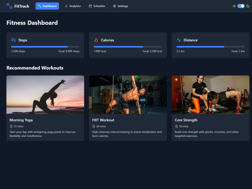Click the flame icon on the Calories card
Image resolution: width=252 pixels, height=189 pixels.
[x=96, y=40]
